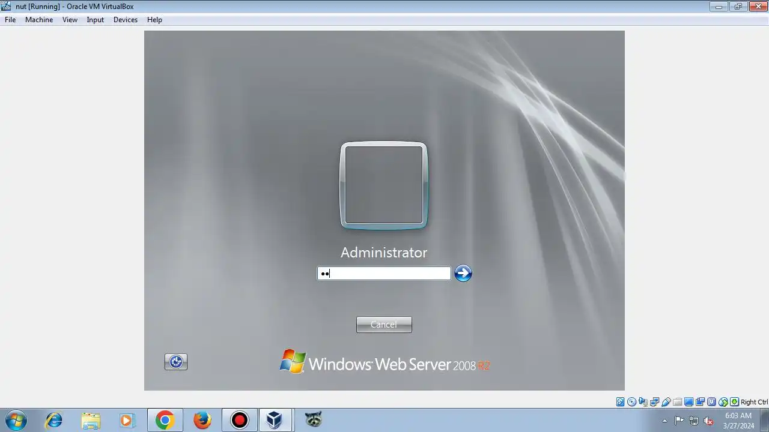
Task: Click the USB devices indicator icon
Action: 666,402
